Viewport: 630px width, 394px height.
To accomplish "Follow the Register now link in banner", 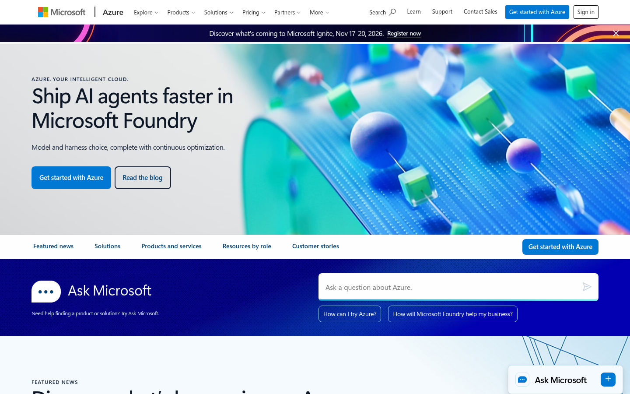I will 404,34.
